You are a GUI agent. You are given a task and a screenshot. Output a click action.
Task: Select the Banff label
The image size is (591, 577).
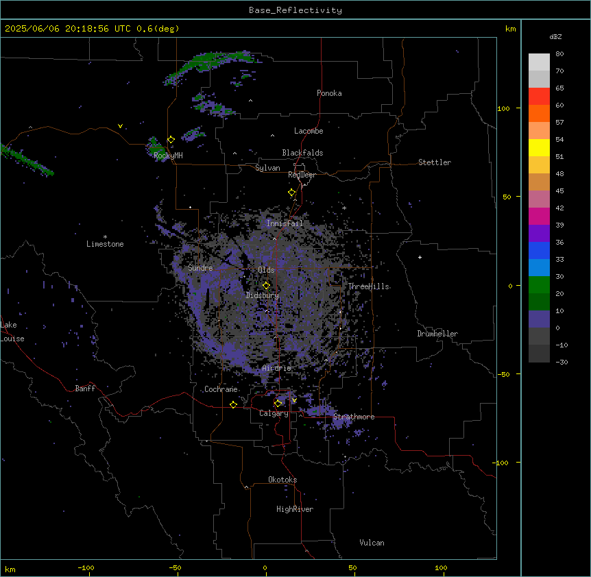pos(85,389)
